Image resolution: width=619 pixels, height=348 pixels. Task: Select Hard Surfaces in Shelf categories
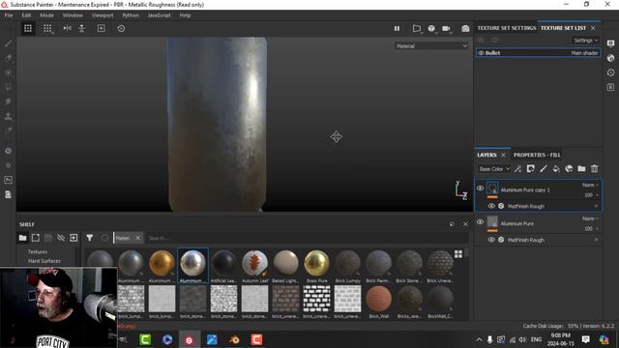[44, 261]
